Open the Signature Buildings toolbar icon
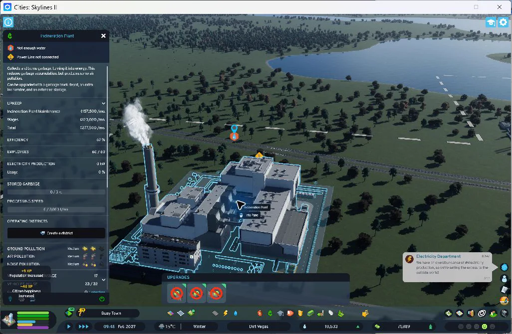The height and width of the screenshot is (334, 512). [x=191, y=313]
